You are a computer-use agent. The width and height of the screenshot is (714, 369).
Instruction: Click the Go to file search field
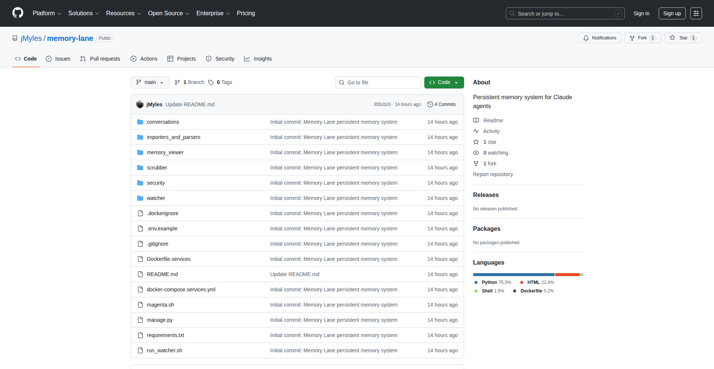point(378,82)
